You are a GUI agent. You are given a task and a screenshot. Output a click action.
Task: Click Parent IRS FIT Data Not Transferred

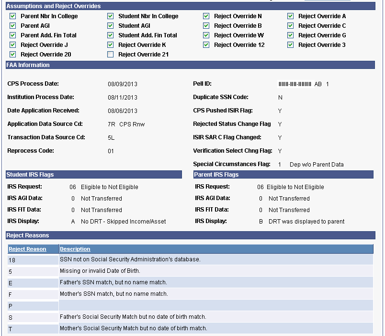[289, 210]
